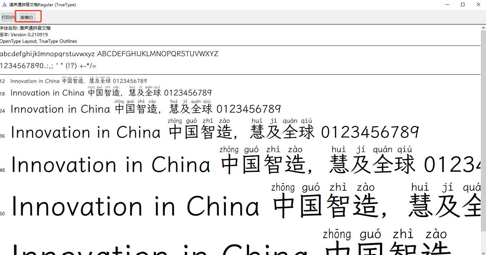
Task: Click the size label 18 at left
Action: click(2, 94)
